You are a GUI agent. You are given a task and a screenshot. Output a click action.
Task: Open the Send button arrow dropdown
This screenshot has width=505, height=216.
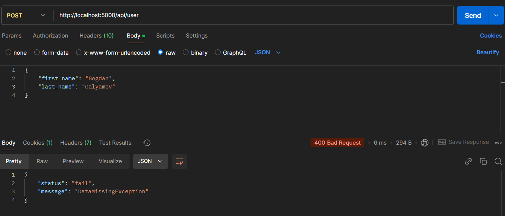coord(496,15)
